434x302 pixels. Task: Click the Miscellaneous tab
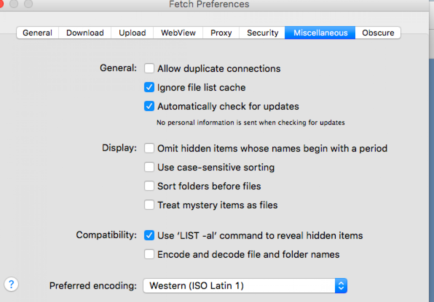(x=320, y=33)
